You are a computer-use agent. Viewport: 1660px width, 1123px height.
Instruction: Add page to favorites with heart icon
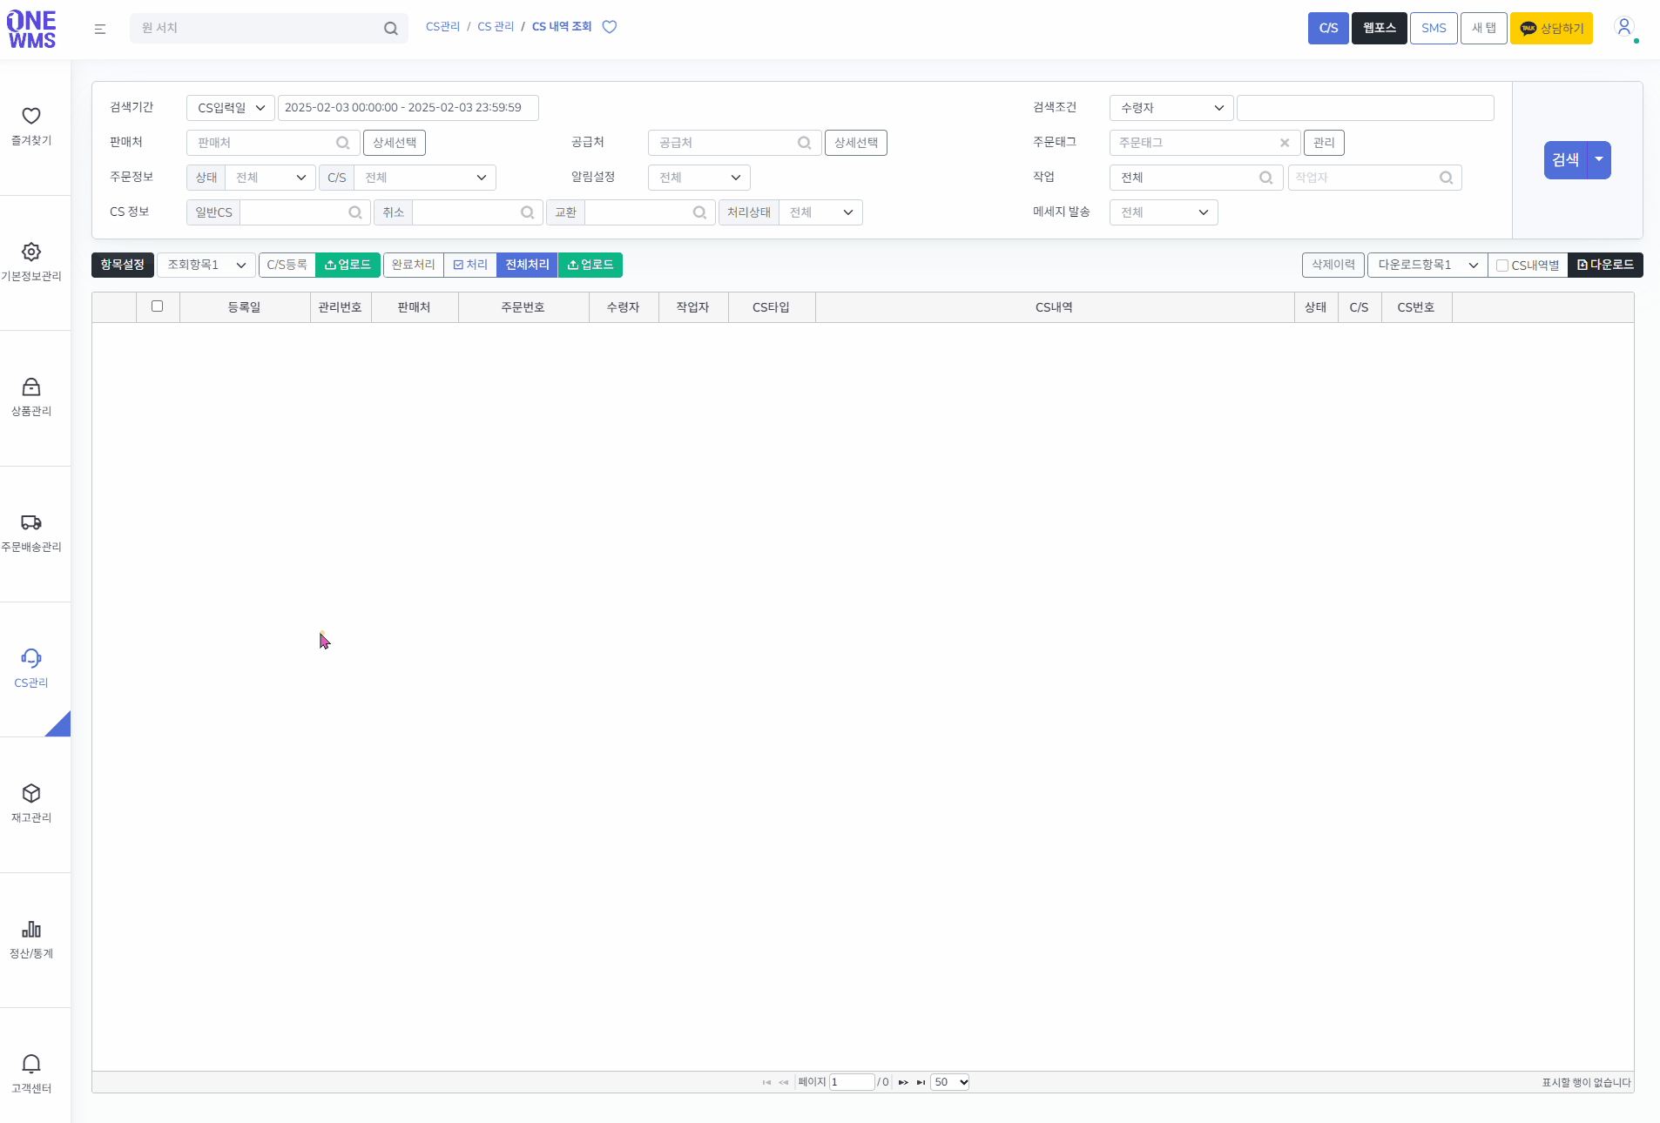(610, 27)
